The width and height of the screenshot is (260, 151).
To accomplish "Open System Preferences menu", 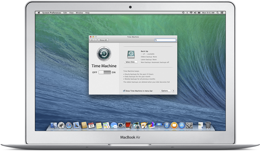I will 52,13.
